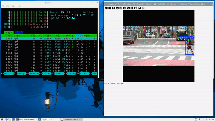215x121 pixels.
Task: Click the greyed-out last icon in viewer toolbar
Action: [x=143, y=8]
